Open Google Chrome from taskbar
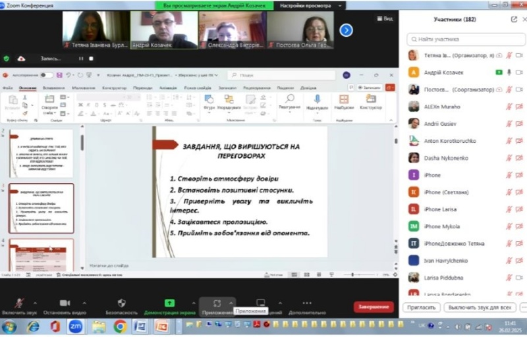The height and width of the screenshot is (337, 527). pyautogui.click(x=120, y=326)
